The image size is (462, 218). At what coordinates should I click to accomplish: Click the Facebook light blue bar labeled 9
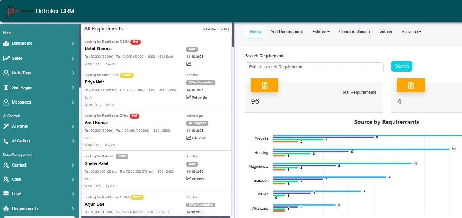pos(330,177)
